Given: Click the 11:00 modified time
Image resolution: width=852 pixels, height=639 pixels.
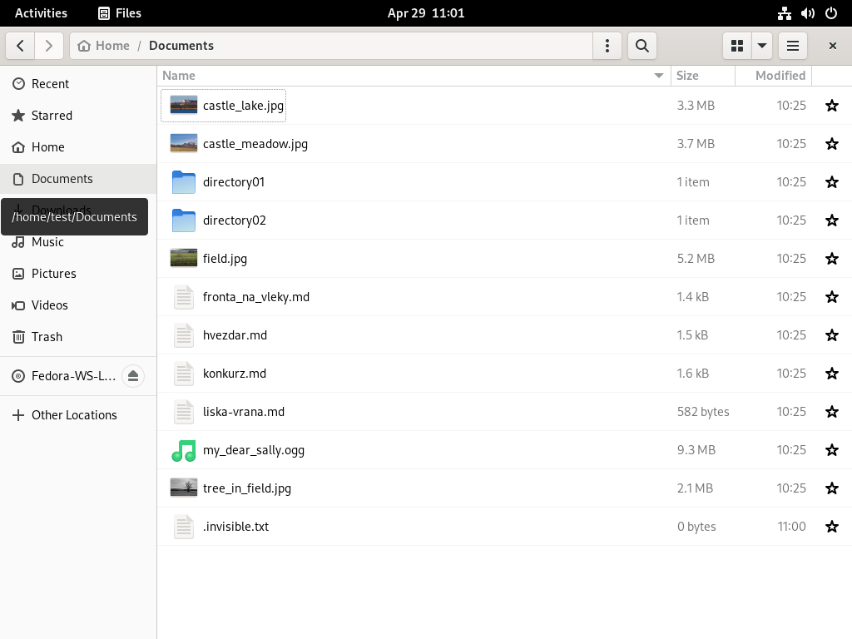Looking at the screenshot, I should [792, 527].
